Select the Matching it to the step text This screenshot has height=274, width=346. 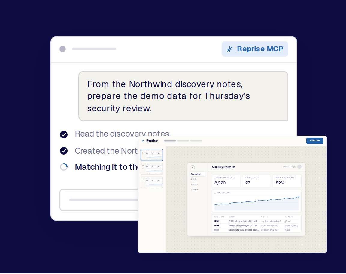point(106,167)
